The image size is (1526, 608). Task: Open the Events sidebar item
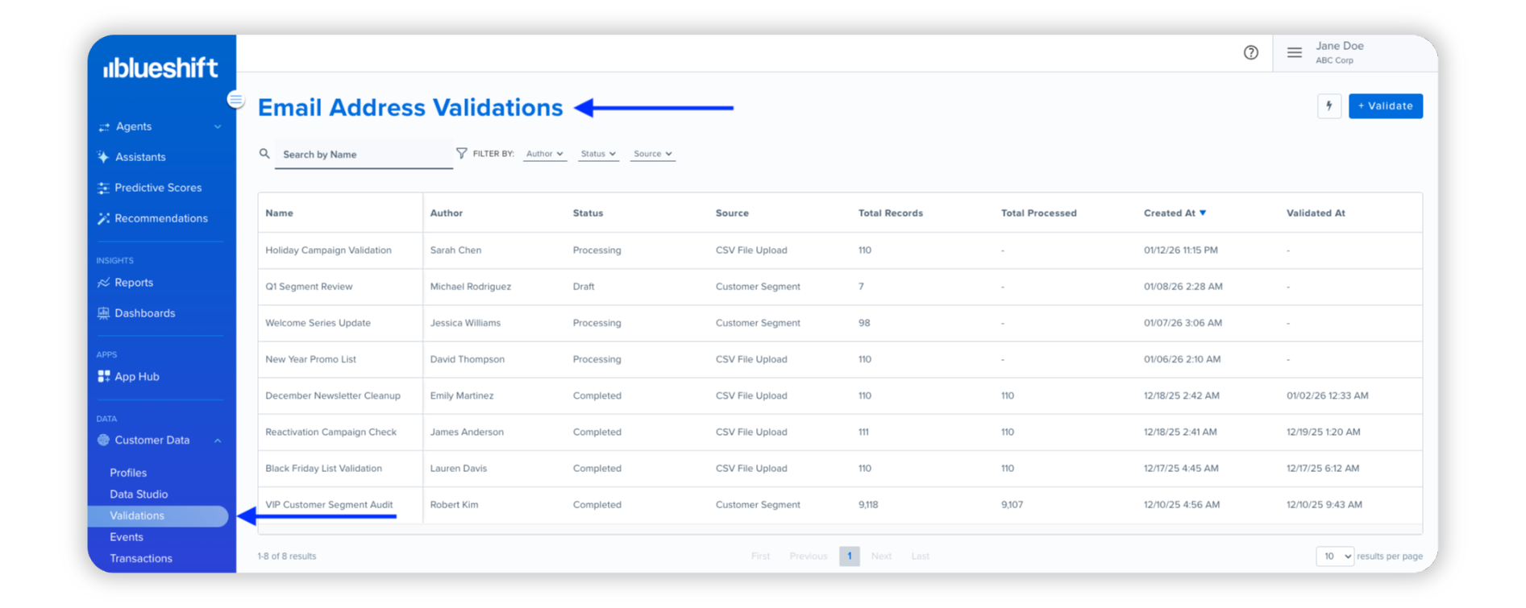pyautogui.click(x=127, y=537)
